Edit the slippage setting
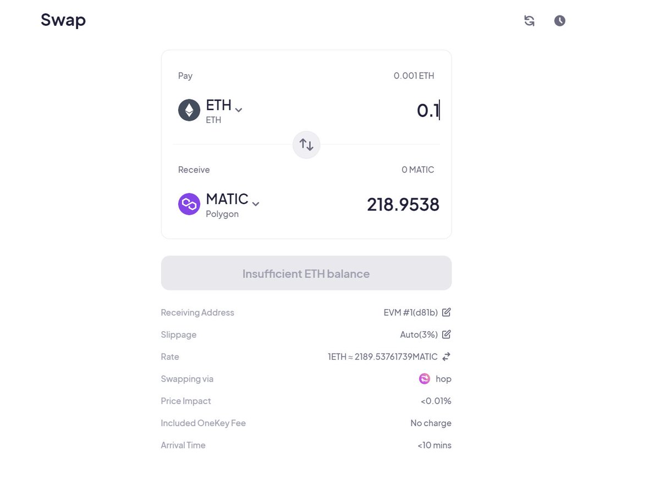This screenshot has width=660, height=492. tap(447, 334)
